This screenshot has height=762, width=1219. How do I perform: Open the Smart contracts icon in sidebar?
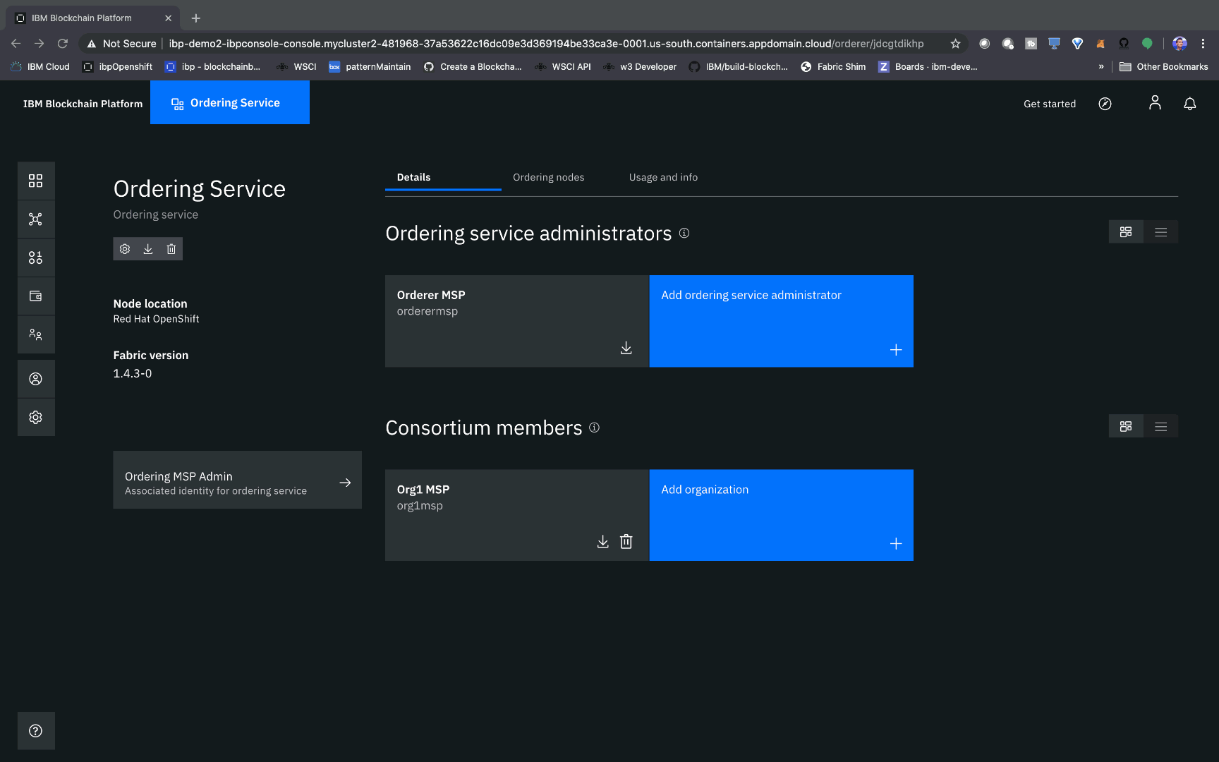click(36, 258)
